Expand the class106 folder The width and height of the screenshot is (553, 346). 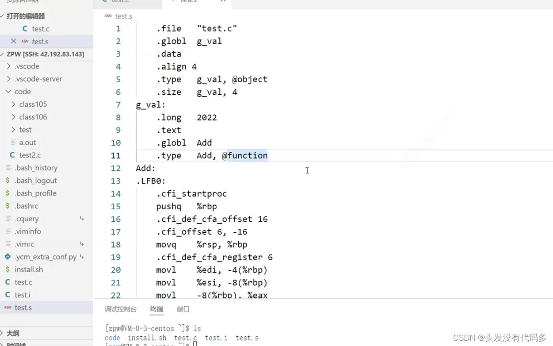click(x=13, y=117)
